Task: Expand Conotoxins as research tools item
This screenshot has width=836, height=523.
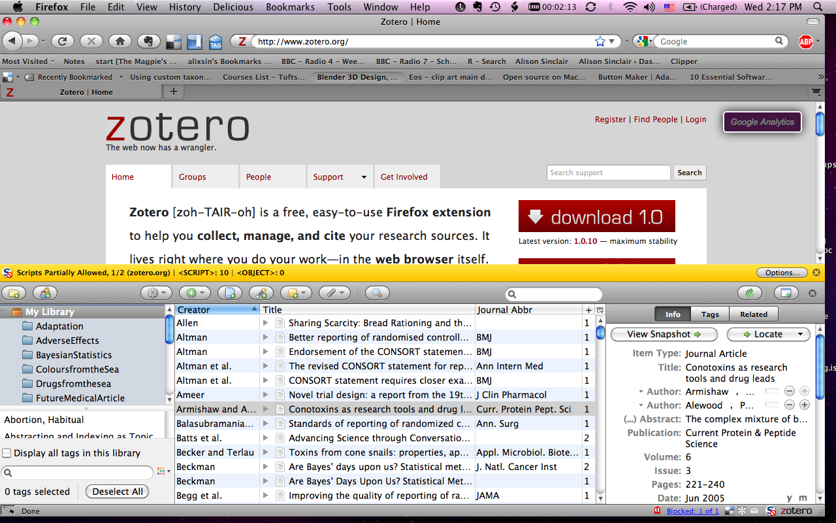Action: (266, 409)
